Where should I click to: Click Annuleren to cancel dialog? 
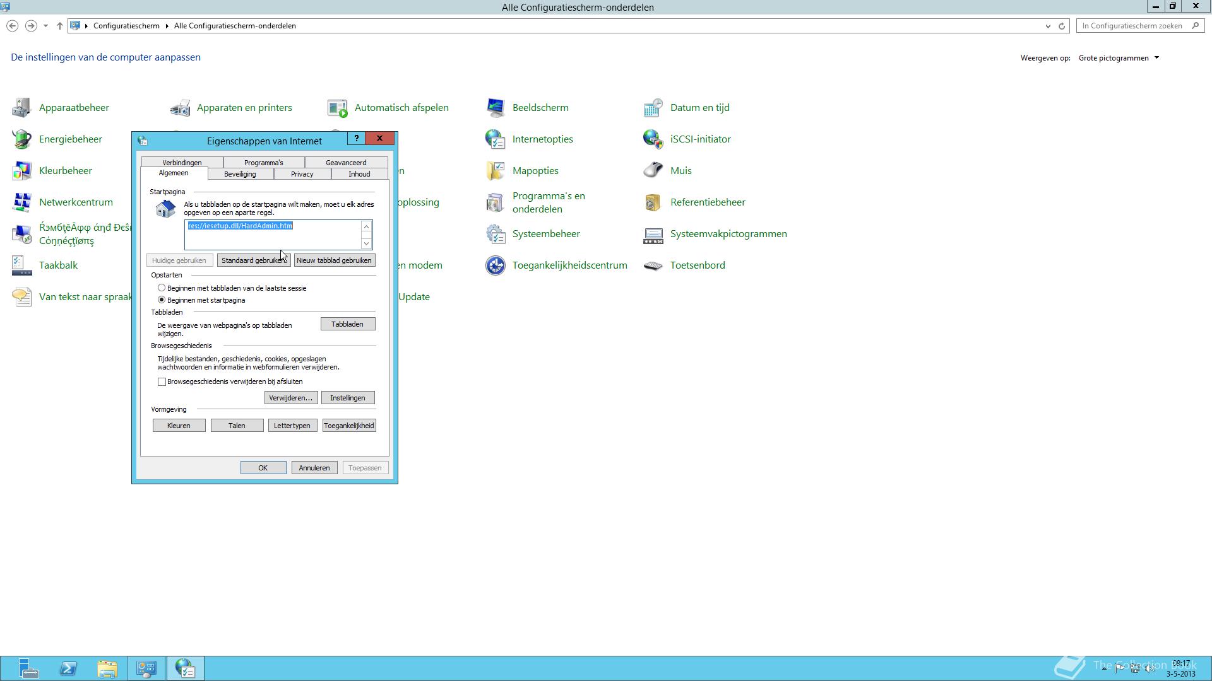pyautogui.click(x=314, y=468)
